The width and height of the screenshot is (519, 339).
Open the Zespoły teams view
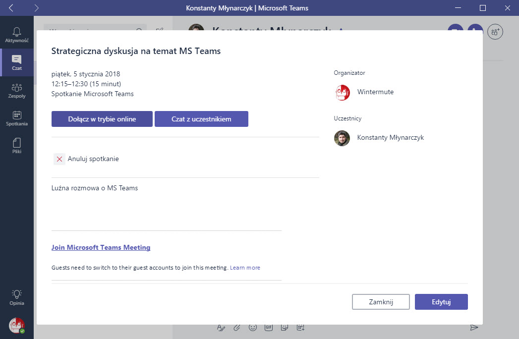coord(16,90)
